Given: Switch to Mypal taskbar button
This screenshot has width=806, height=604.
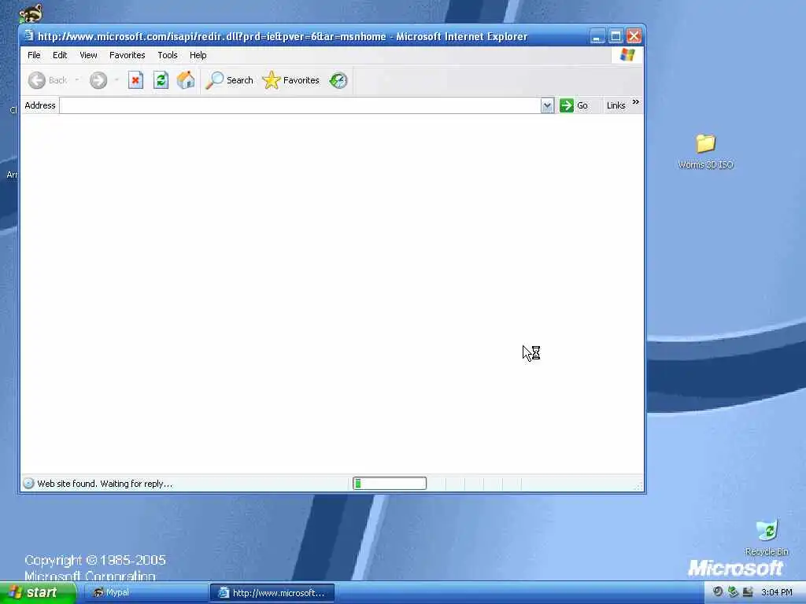Looking at the screenshot, I should 146,593.
